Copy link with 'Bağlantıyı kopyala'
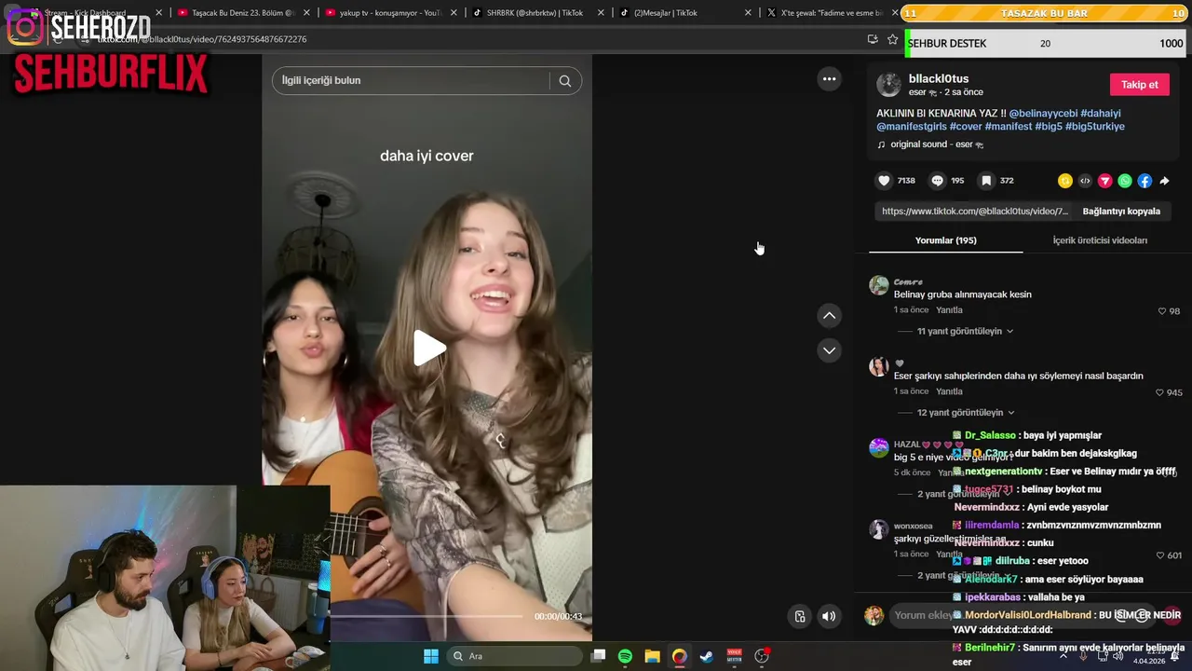The image size is (1192, 671). pyautogui.click(x=1121, y=212)
